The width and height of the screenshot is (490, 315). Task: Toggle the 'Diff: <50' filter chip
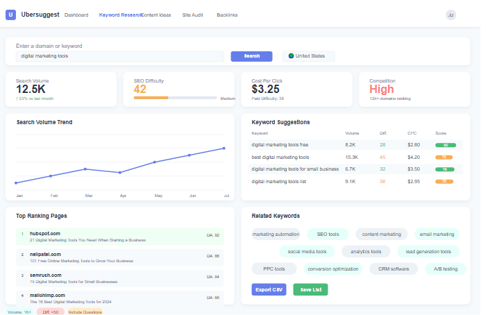click(50, 312)
